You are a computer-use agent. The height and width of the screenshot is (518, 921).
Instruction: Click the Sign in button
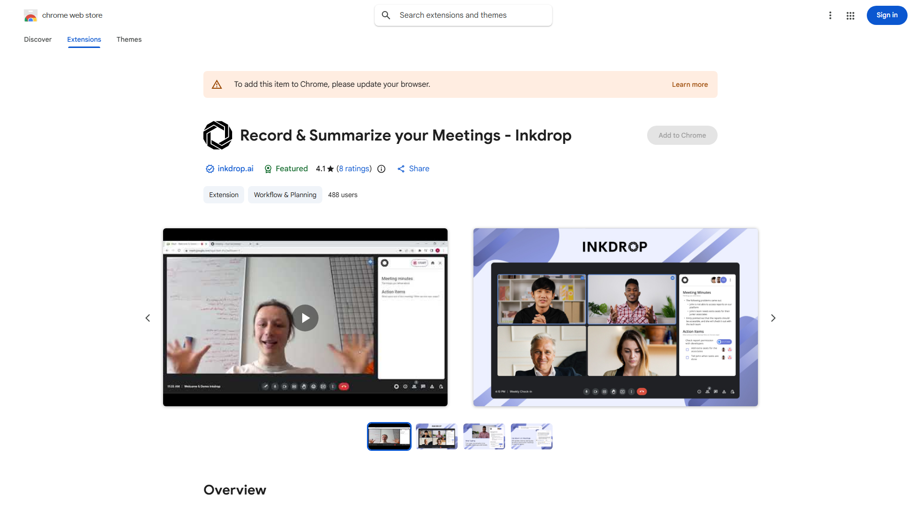tap(886, 15)
